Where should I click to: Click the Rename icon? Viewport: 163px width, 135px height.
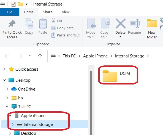tap(135, 23)
